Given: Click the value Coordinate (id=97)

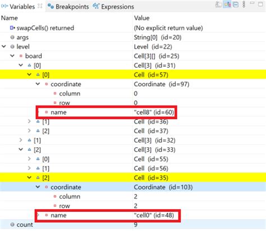Looking at the screenshot, I should coord(162,84).
